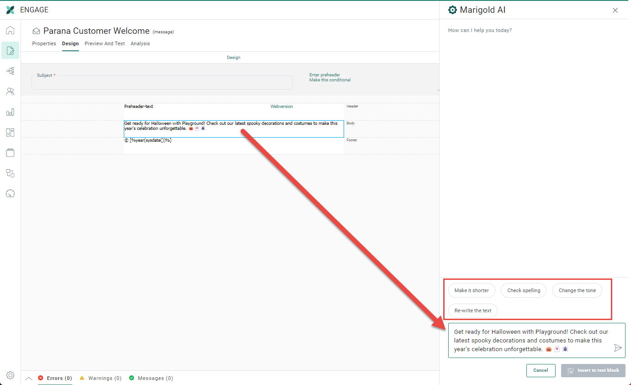
Task: Click the Make it shorter suggestion
Action: tap(472, 290)
